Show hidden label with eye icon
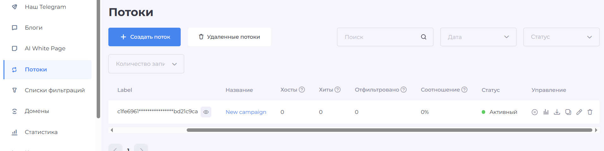 coord(206,112)
